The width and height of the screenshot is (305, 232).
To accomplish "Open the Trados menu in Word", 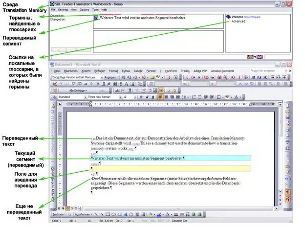I will [185, 71].
